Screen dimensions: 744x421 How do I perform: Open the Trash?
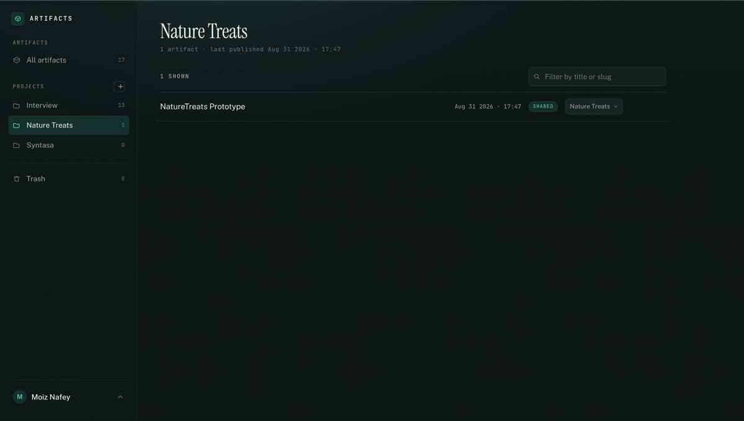(x=69, y=178)
